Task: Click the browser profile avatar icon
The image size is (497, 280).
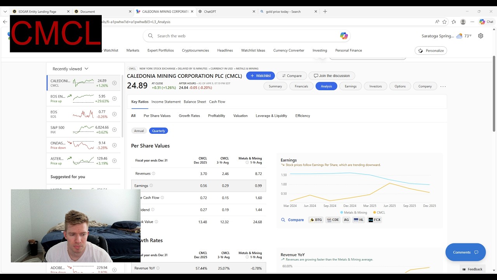Action: pos(463,22)
